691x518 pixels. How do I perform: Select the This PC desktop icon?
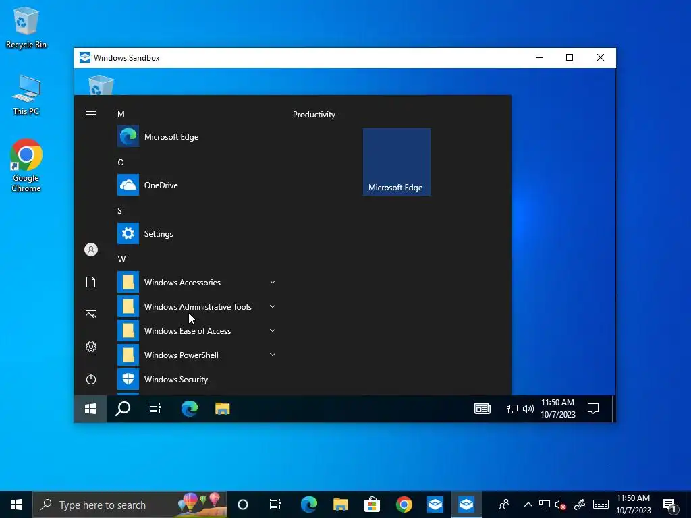coord(26,94)
